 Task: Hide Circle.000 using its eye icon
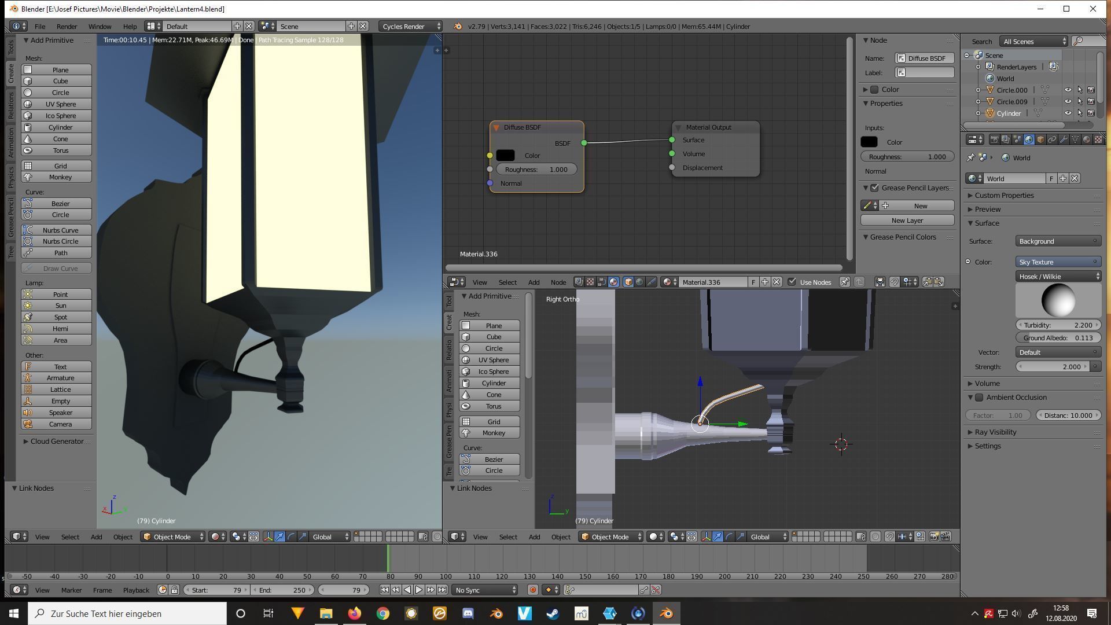tap(1068, 90)
